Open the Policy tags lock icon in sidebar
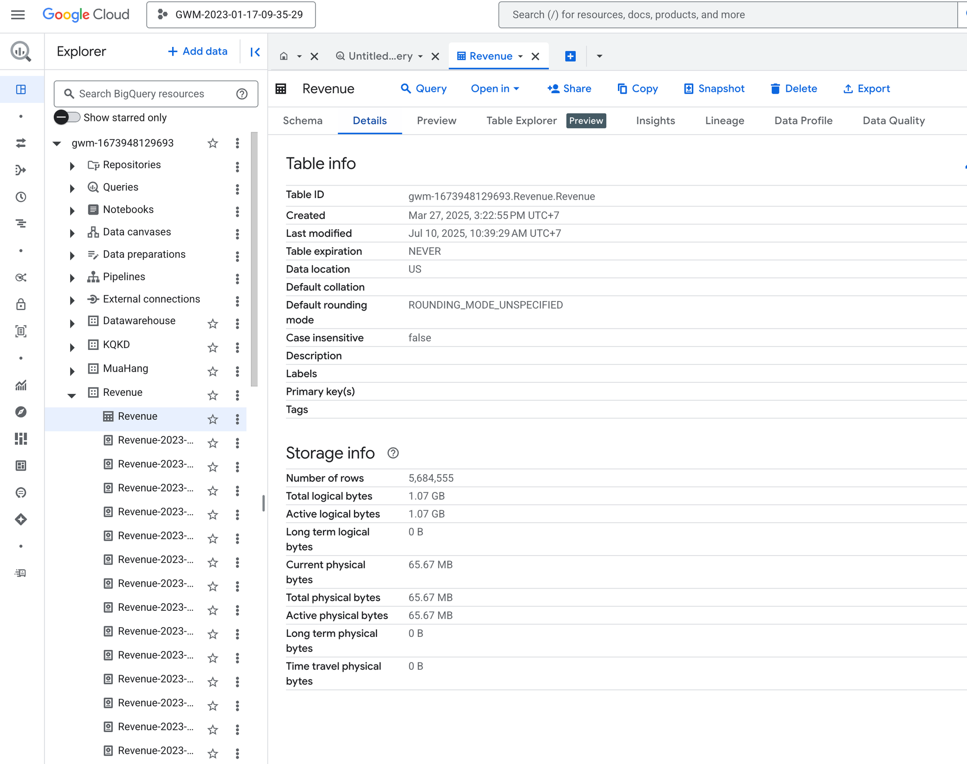Screen dimensions: 967x764 click(x=21, y=304)
